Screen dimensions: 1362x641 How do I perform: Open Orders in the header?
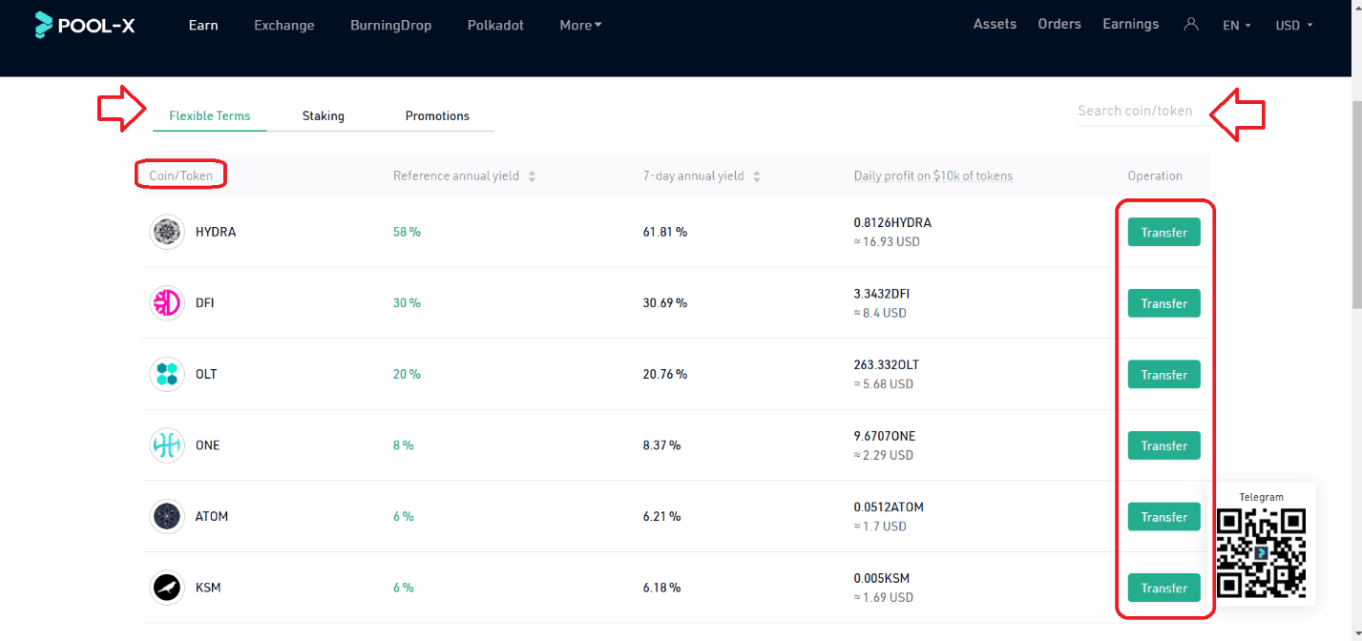pos(1059,24)
